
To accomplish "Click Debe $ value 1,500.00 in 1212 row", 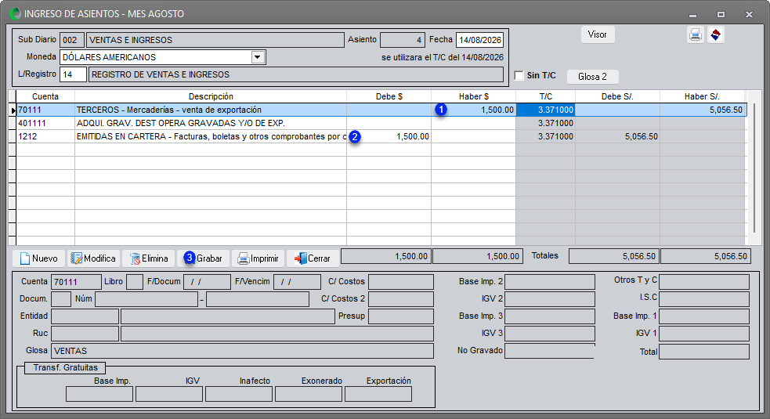I will [413, 136].
